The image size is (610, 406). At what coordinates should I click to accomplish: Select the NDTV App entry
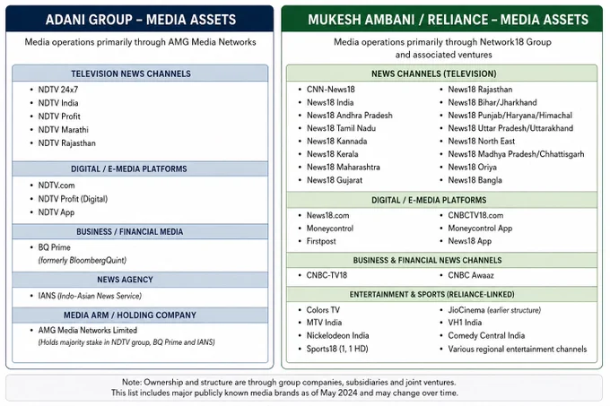coord(56,212)
